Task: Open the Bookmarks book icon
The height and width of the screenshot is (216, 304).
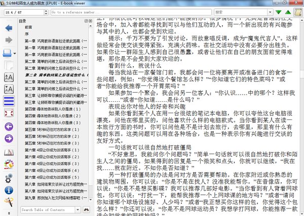Action: click(9, 152)
